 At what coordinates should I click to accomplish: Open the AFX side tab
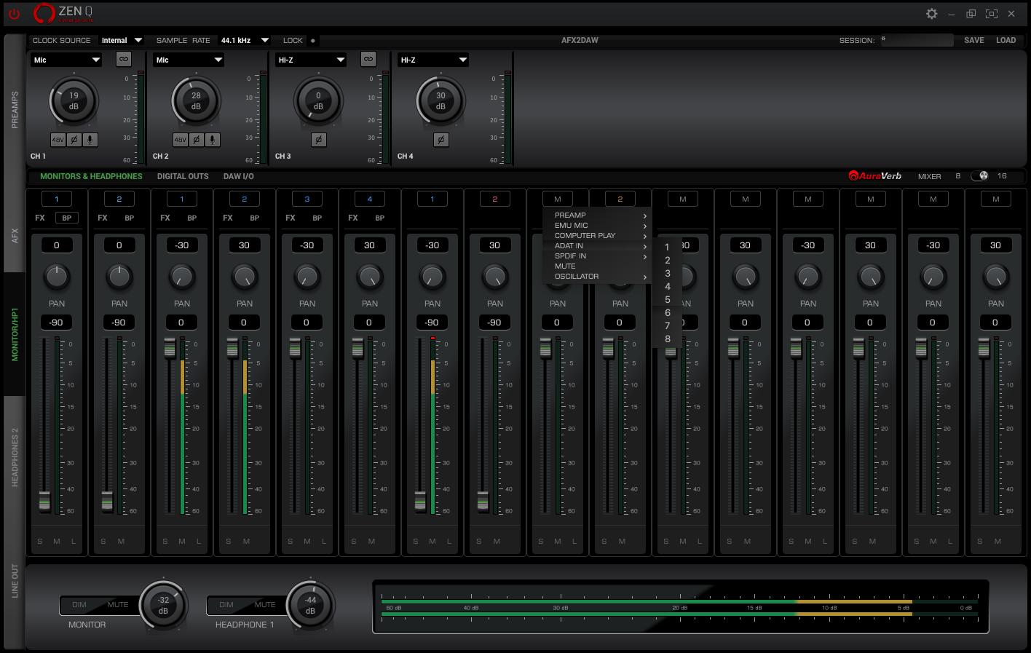point(15,235)
